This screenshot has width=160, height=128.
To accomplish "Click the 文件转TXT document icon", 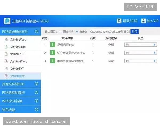I will point(6,69).
